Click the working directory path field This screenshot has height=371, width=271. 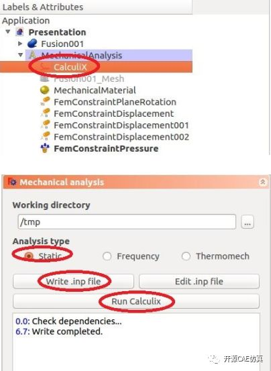pyautogui.click(x=127, y=222)
